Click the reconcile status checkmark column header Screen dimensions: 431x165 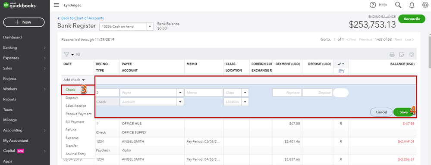point(341,64)
